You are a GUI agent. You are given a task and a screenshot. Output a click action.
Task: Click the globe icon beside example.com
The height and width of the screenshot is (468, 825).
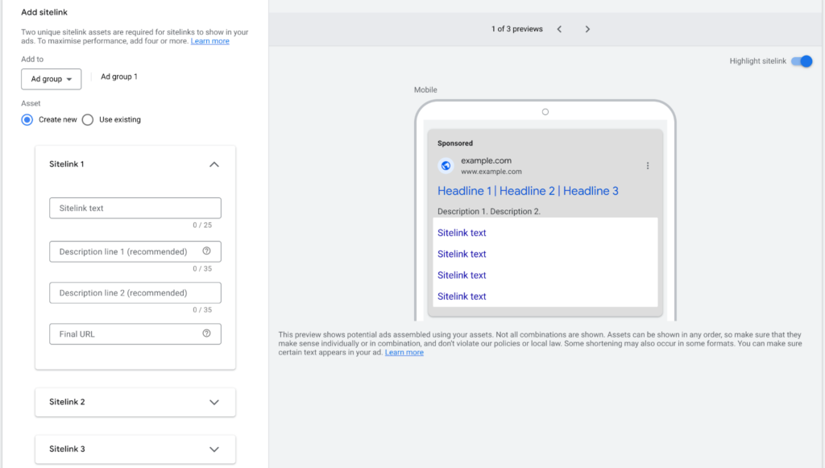tap(446, 166)
